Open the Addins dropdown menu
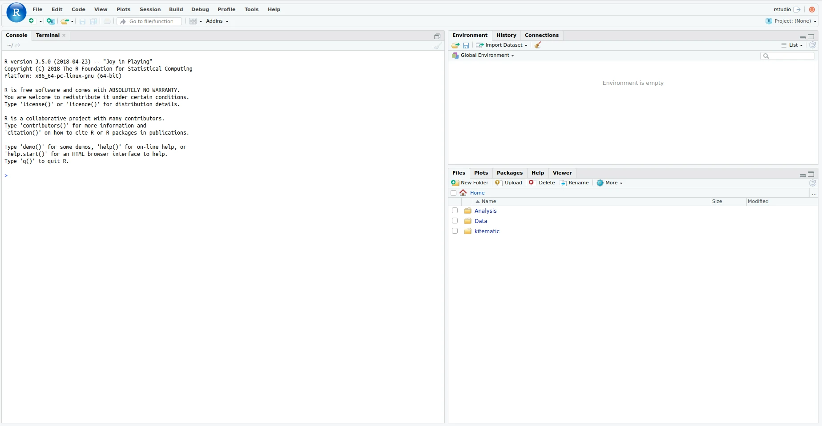822x426 pixels. [217, 21]
